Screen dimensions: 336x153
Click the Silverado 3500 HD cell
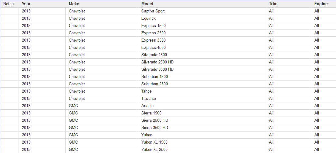coord(157,70)
